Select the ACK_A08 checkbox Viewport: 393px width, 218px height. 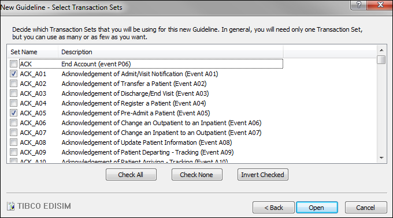click(13, 142)
